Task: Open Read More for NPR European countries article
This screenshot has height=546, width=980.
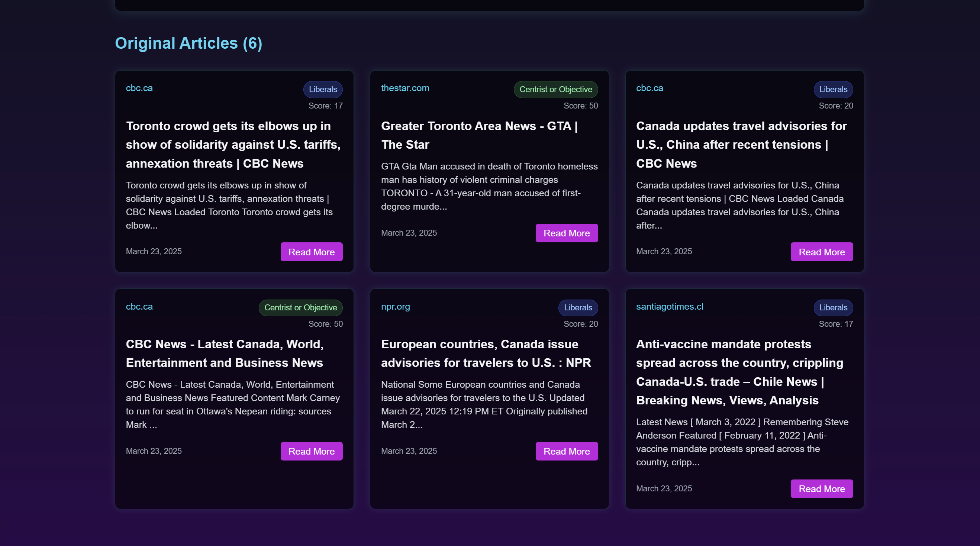Action: point(567,451)
